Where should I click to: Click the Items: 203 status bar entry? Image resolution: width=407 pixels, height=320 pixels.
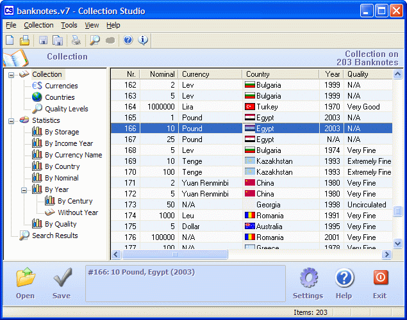(x=310, y=312)
